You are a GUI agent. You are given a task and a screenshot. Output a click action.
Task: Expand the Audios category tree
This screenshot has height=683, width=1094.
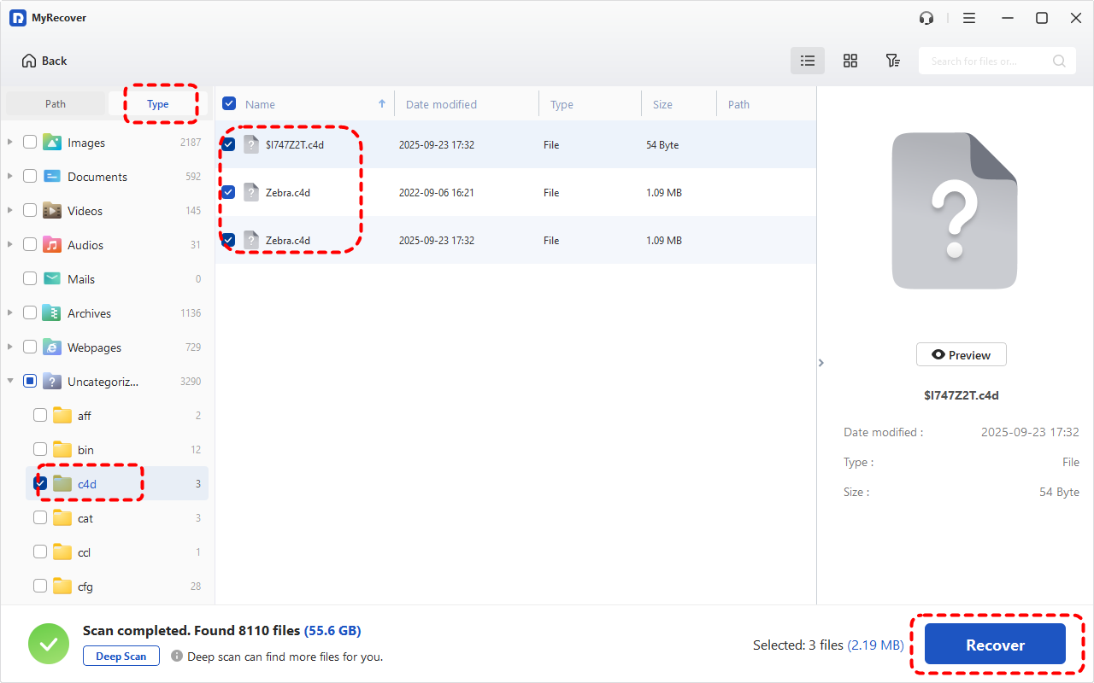[10, 245]
